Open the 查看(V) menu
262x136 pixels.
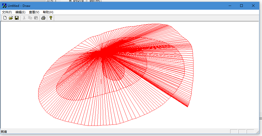point(34,12)
